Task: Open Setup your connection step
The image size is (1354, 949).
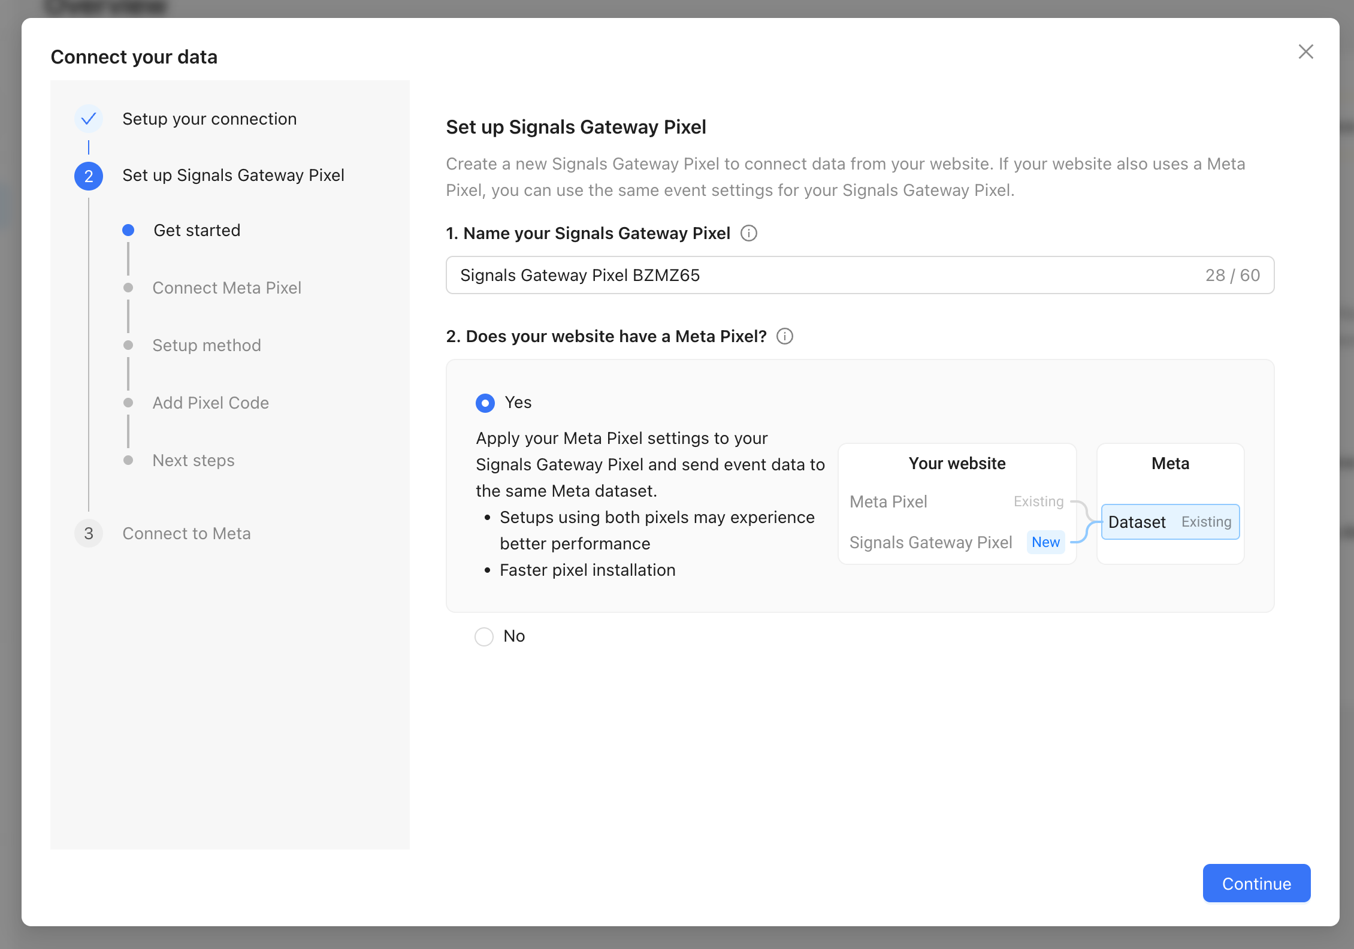Action: point(209,119)
